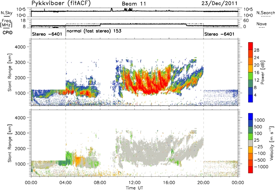This screenshot has height=190, width=275.
Task: Click the 'N.Sky' axis label
Action: (7, 13)
